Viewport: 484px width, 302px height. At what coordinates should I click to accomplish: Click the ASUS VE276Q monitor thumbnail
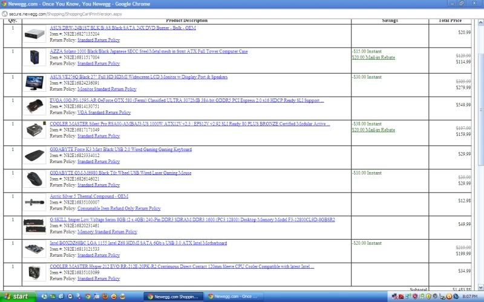tap(34, 83)
